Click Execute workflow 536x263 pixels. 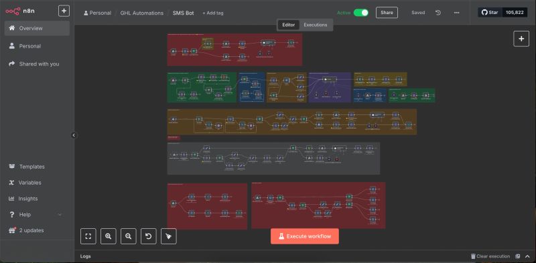tap(305, 236)
